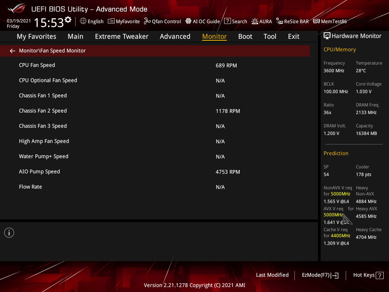Open the Tool tab
389x292 pixels.
tap(270, 36)
